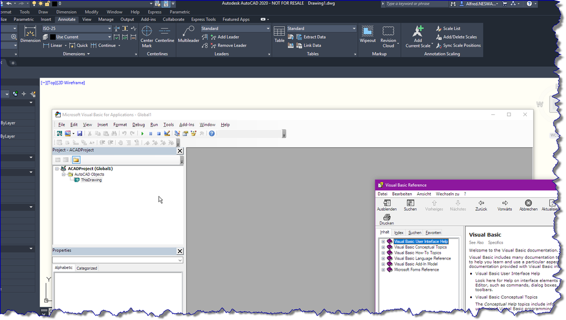This screenshot has width=566, height=320.
Task: Click the Reset (stop) icon in VBA toolbar
Action: pyautogui.click(x=158, y=134)
